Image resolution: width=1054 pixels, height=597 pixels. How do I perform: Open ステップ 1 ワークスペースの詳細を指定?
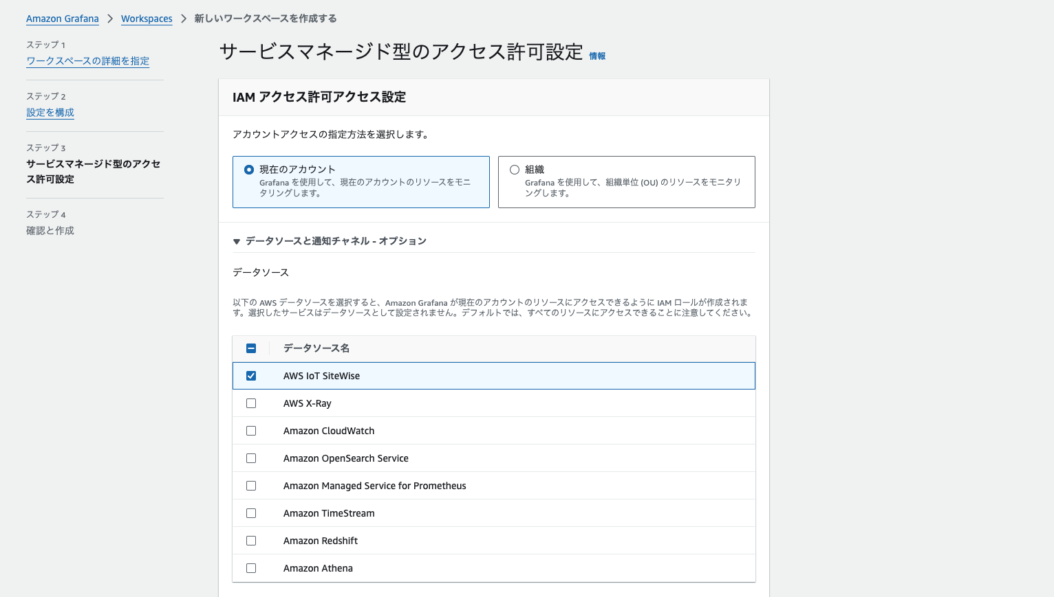pyautogui.click(x=87, y=60)
